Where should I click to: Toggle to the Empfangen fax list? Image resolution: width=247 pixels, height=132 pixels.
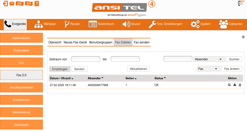click(60, 69)
